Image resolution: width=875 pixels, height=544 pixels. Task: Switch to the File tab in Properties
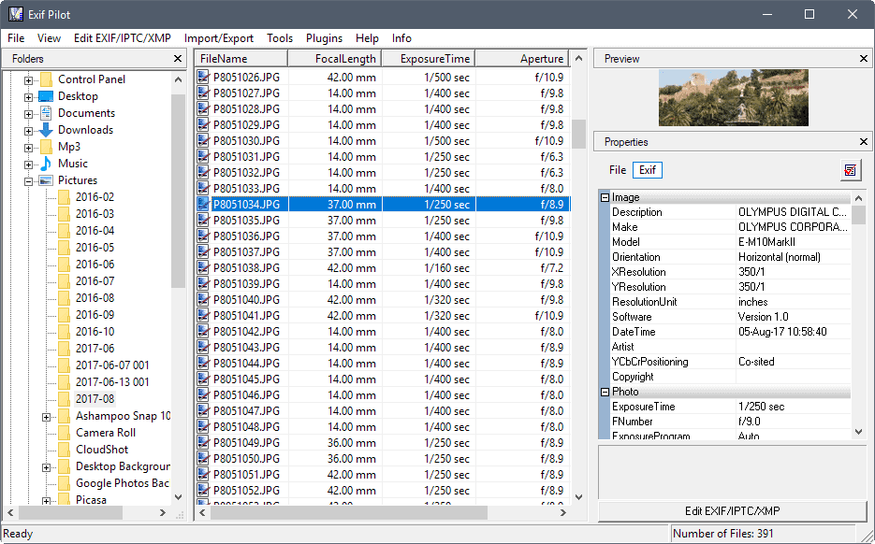616,170
